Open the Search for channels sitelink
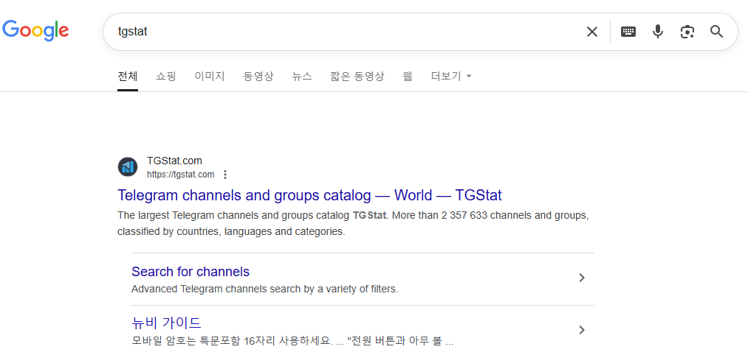 pos(191,272)
